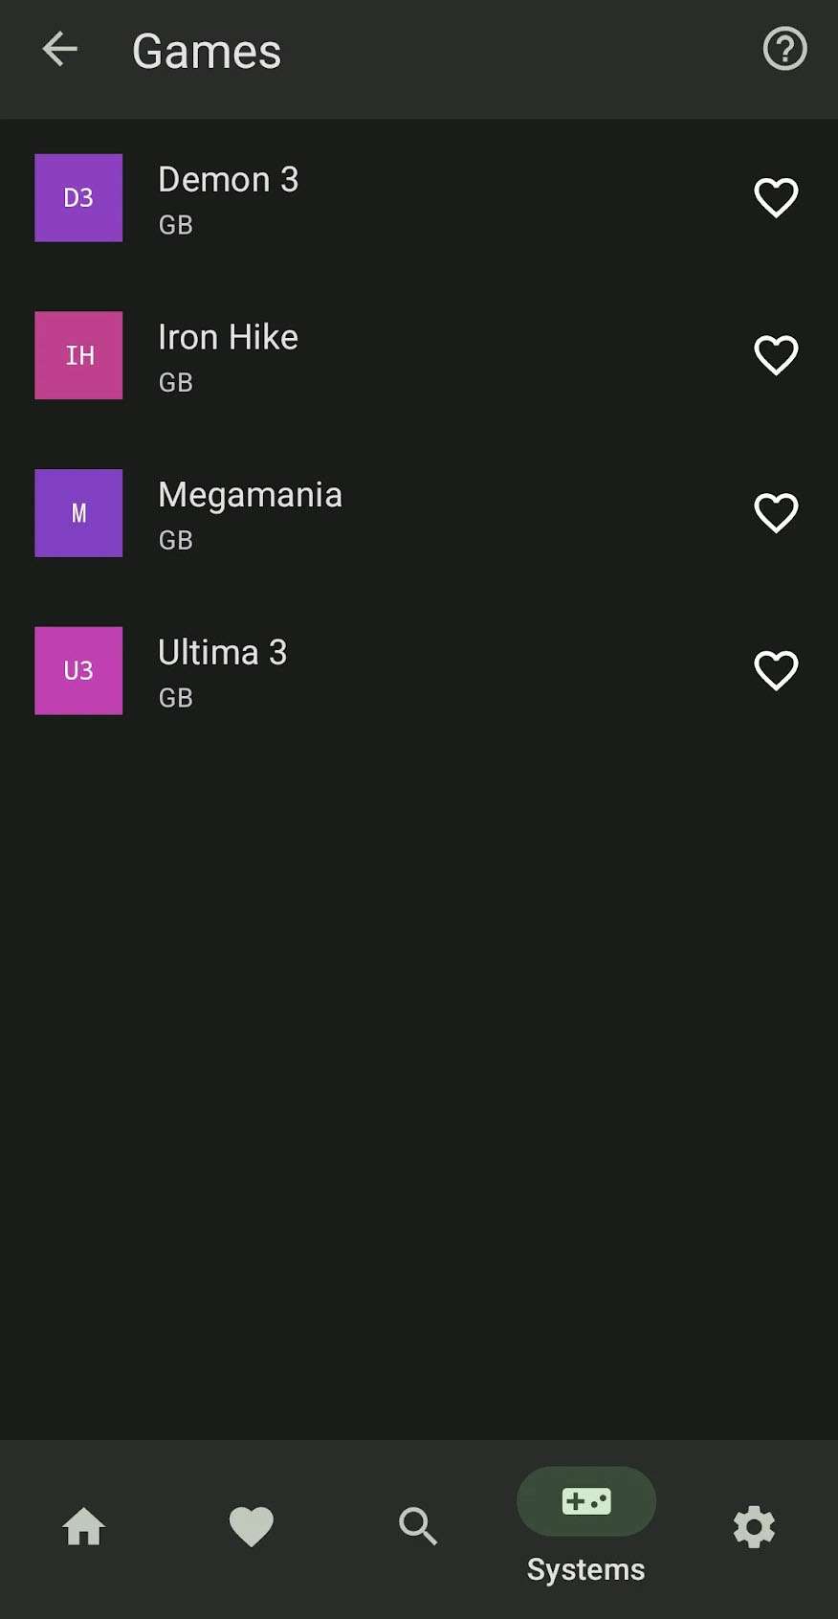The height and width of the screenshot is (1619, 838).
Task: Click the D3 purple cover thumbnail
Action: pos(78,198)
